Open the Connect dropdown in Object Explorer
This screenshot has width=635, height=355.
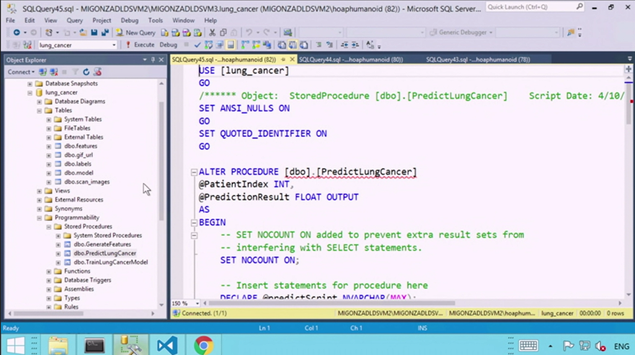pyautogui.click(x=21, y=72)
